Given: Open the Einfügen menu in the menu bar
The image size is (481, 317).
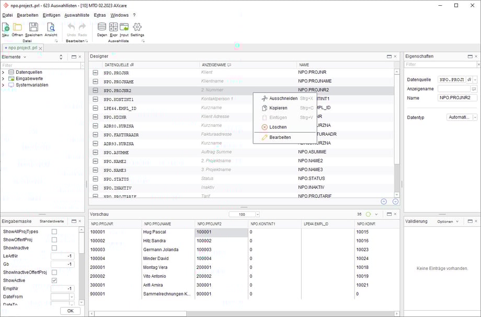Looking at the screenshot, I should pos(52,15).
